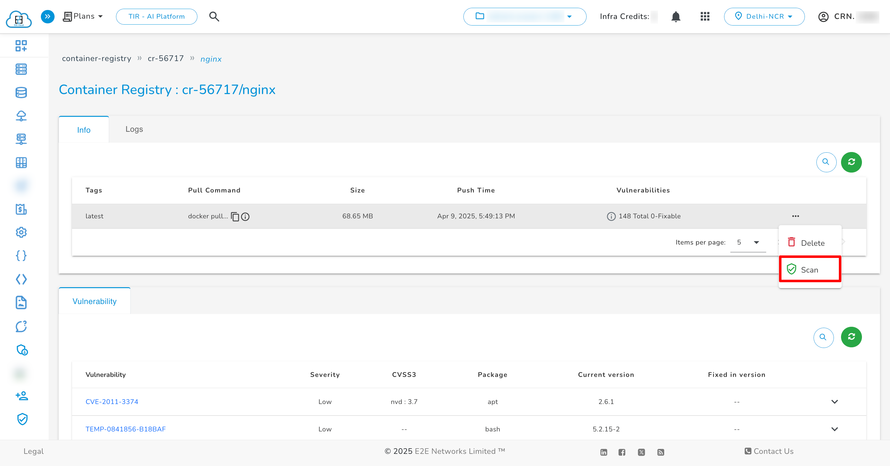
Task: Click the info icon beside 148 Total 0-Fixable
Action: (611, 216)
